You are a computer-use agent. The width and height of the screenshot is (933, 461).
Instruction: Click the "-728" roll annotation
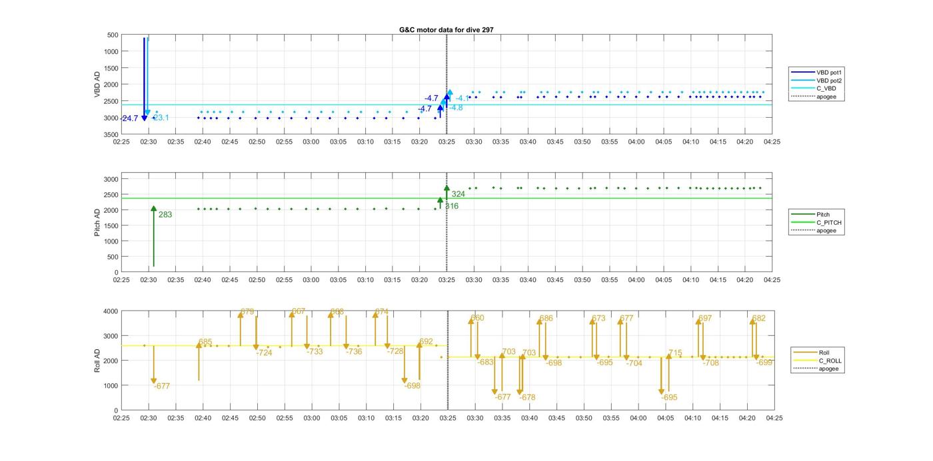tap(395, 351)
